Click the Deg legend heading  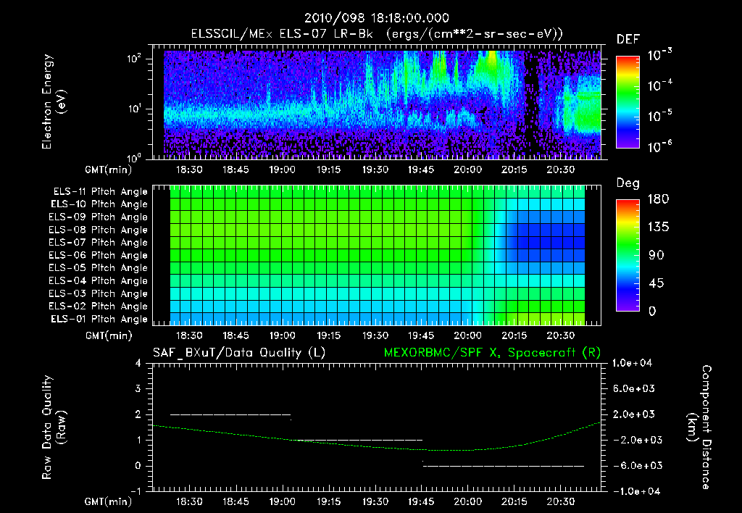tap(628, 183)
